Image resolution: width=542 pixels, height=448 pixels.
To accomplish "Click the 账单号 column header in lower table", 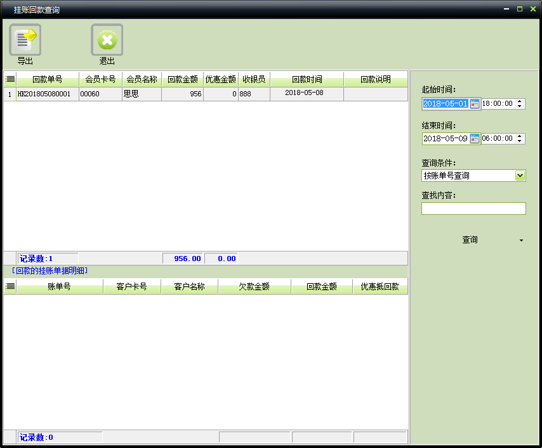I will click(60, 287).
